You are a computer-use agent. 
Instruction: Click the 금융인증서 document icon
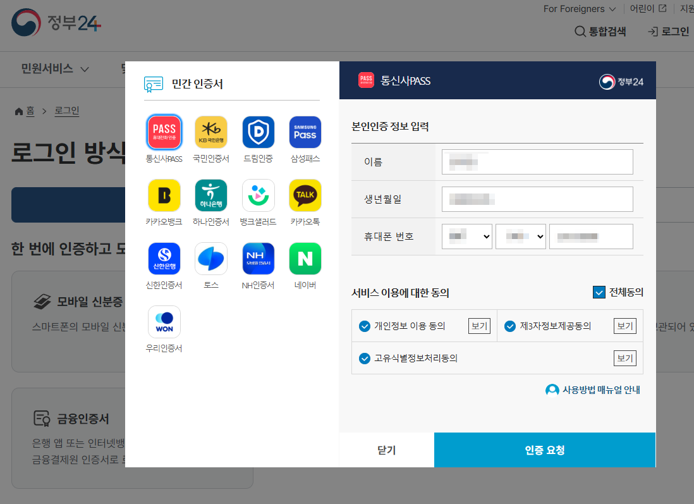[x=42, y=419]
